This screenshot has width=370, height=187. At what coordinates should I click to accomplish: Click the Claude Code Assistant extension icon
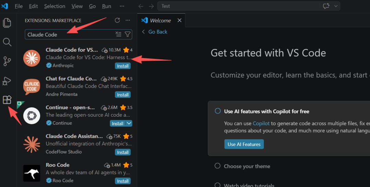tap(32, 144)
